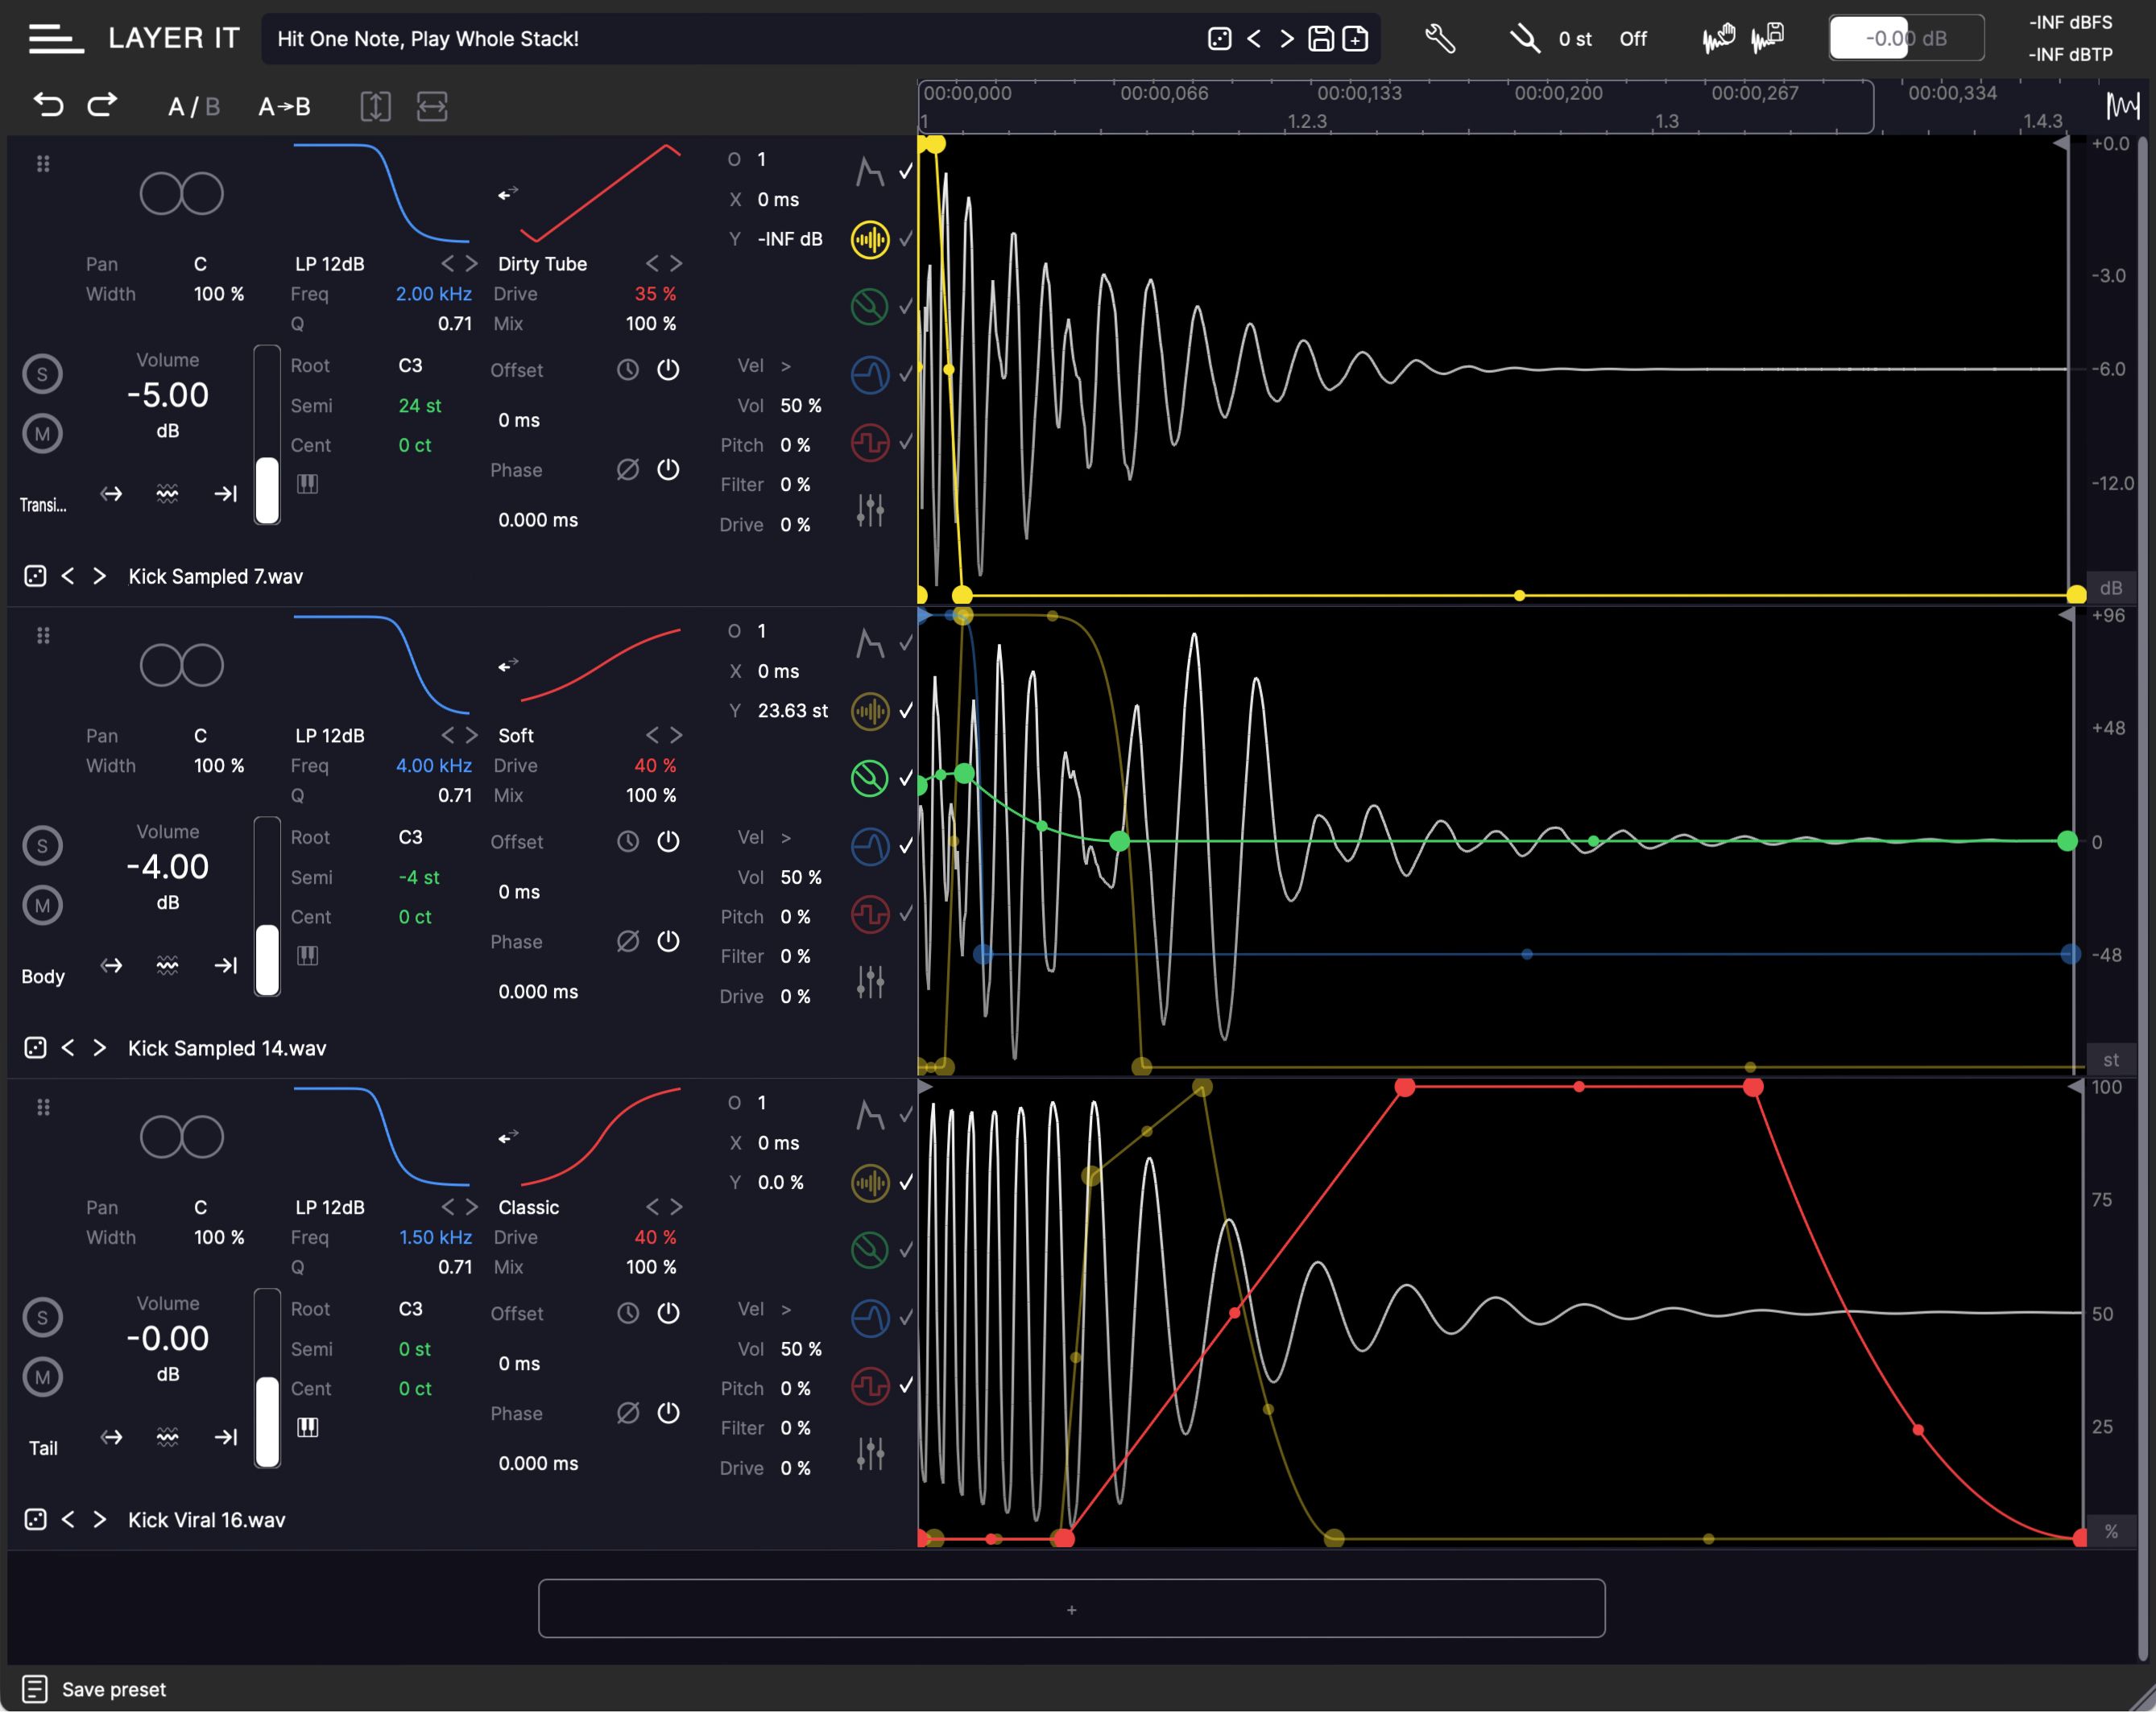The height and width of the screenshot is (1713, 2156).
Task: Open settings with the wrench icon
Action: coord(1440,38)
